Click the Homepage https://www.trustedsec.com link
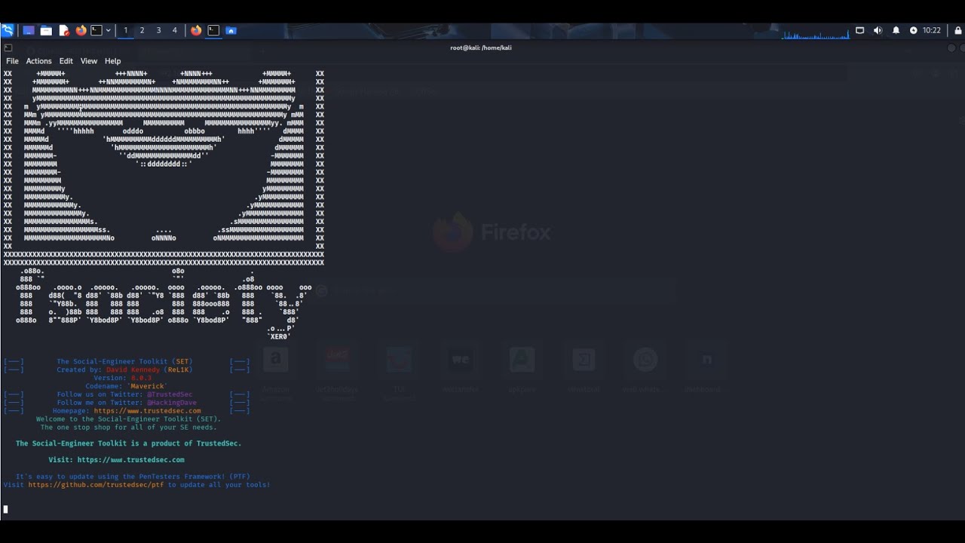Image resolution: width=965 pixels, height=543 pixels. (x=148, y=411)
